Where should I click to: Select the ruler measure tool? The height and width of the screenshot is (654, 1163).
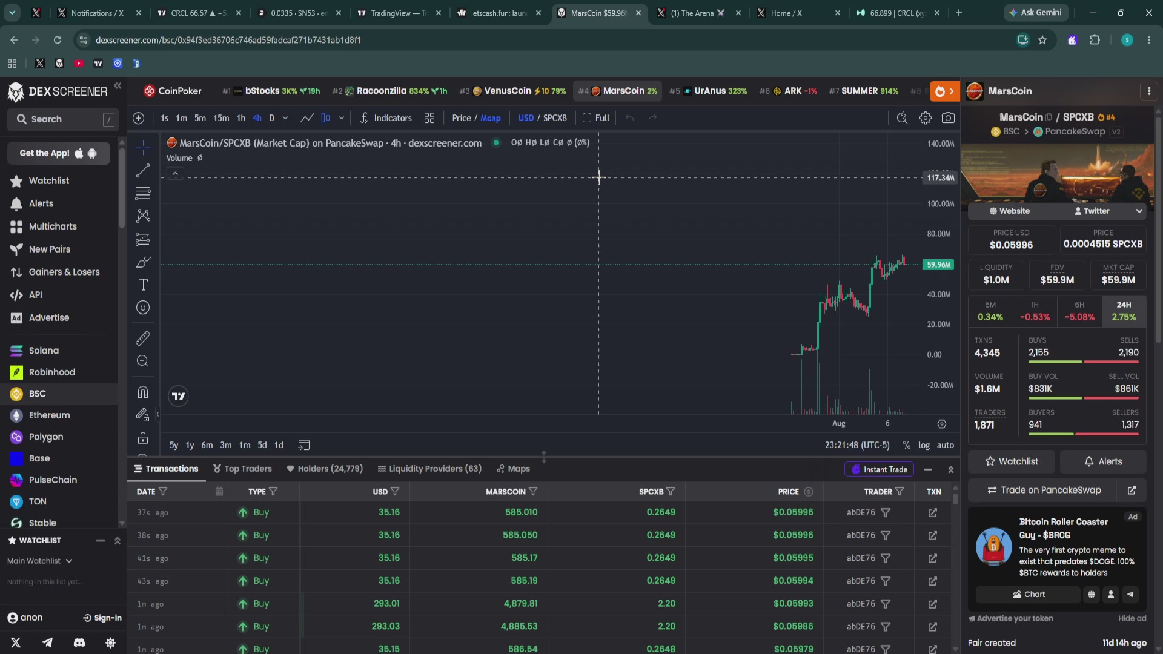pyautogui.click(x=143, y=339)
